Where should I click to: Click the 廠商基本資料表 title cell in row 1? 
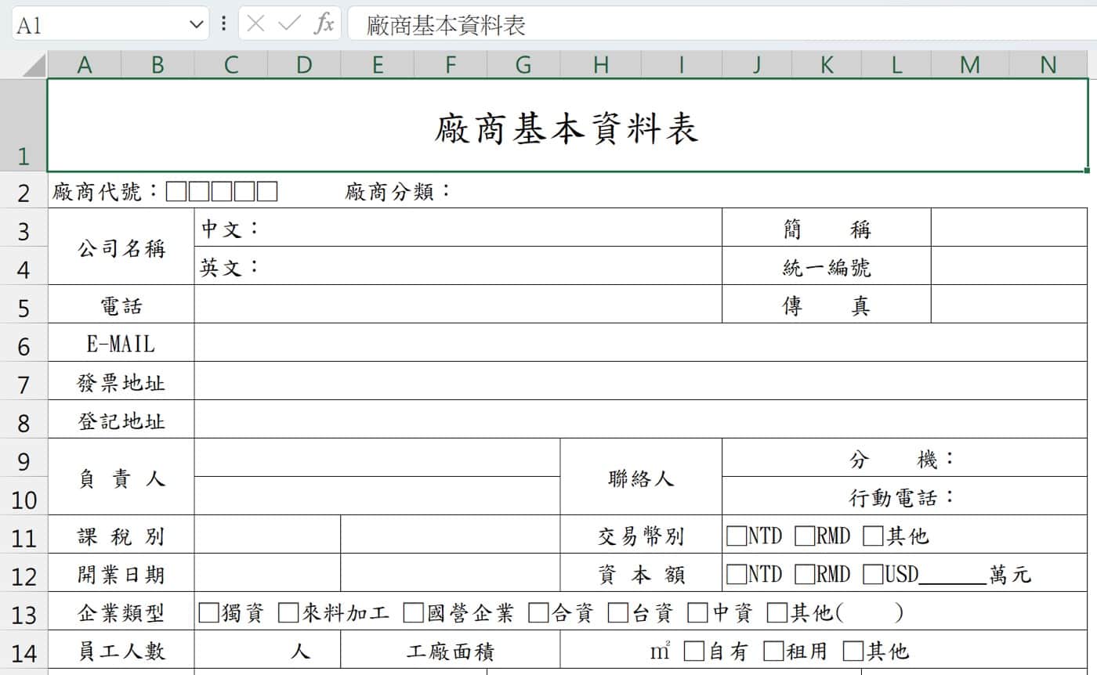pos(567,125)
